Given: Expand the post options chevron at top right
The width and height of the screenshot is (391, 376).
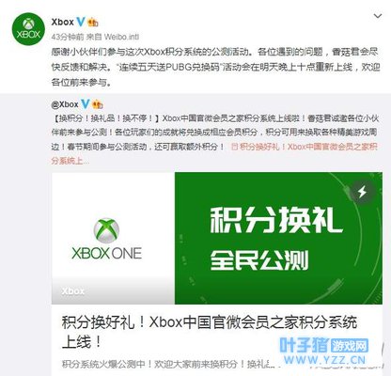Looking at the screenshot, I should (x=378, y=16).
